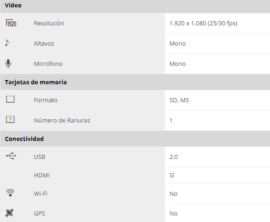Click the GPS satellite icon

[x=10, y=213]
